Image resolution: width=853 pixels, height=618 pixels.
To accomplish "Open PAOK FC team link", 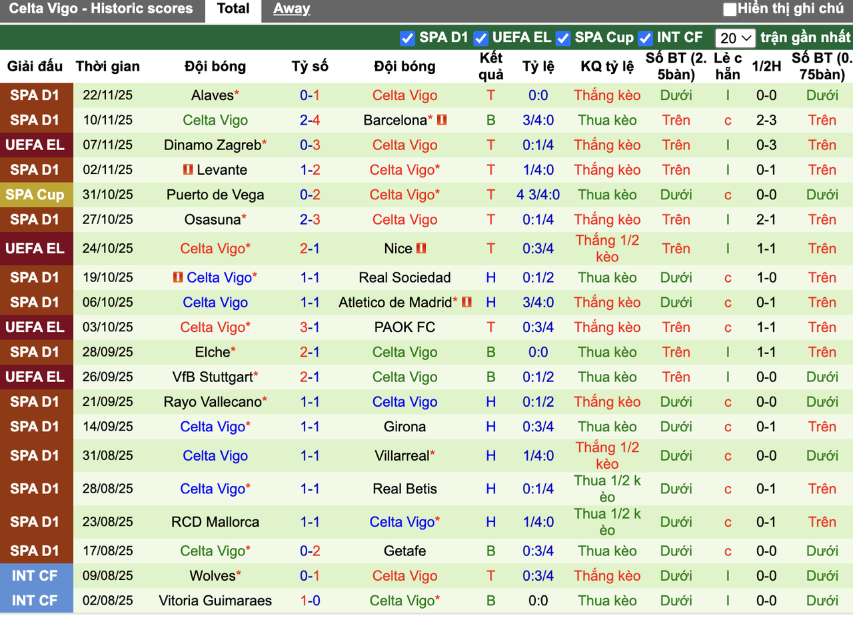I will click(405, 327).
